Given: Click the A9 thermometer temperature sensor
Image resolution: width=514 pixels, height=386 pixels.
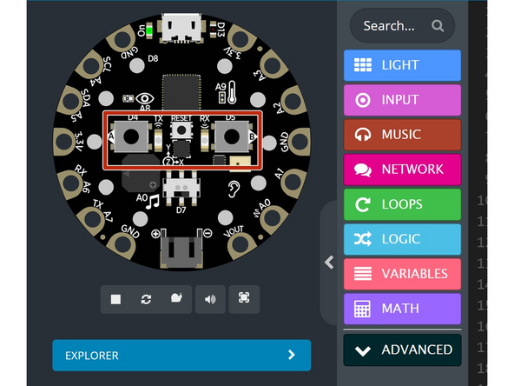Looking at the screenshot, I should pos(232,92).
